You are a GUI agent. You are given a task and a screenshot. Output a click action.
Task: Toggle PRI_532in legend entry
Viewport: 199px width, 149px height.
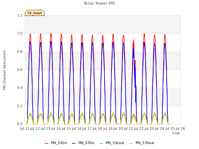coord(56,143)
